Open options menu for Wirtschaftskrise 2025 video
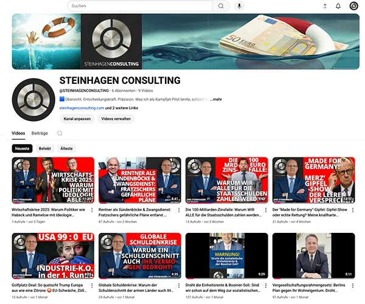The height and width of the screenshot is (304, 365). coord(92,210)
